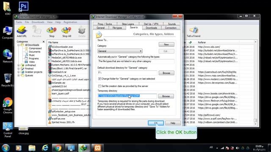Viewport: 271px width, 152px height.
Task: Expand the Unfinished category
Action: tap(19, 65)
